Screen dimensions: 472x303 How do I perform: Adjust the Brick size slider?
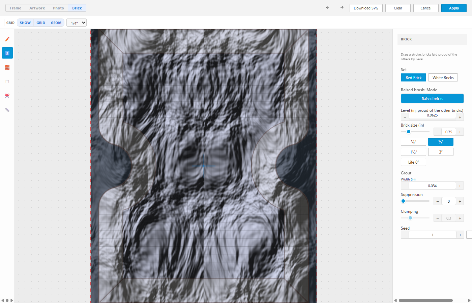coord(415,132)
